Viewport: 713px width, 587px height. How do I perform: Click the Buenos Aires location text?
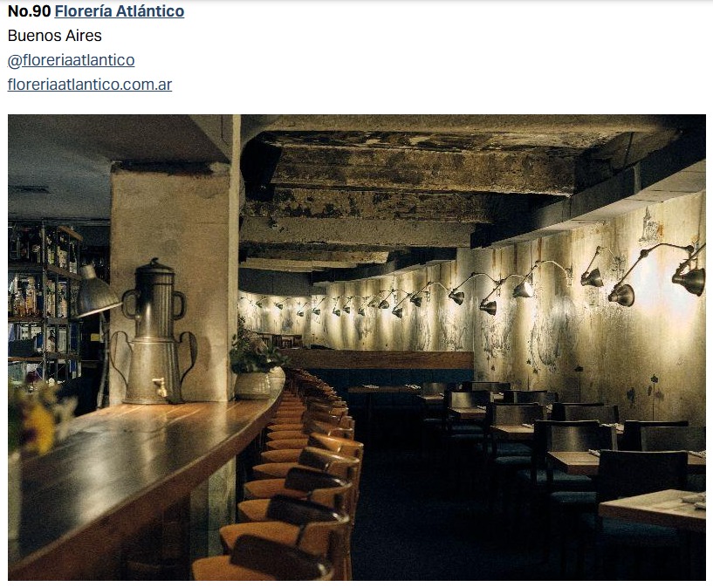[x=55, y=36]
